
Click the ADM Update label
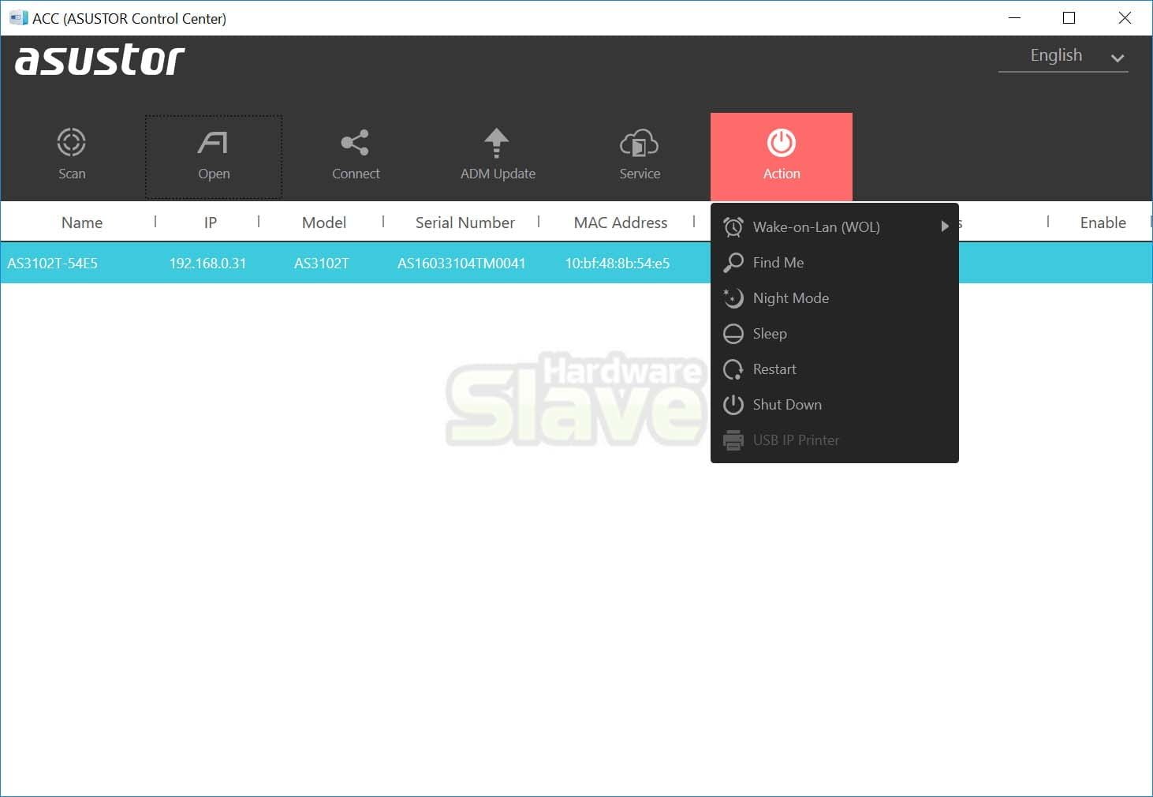coord(498,174)
